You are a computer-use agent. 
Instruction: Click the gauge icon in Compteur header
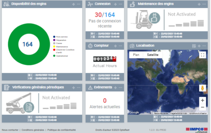[90, 46]
